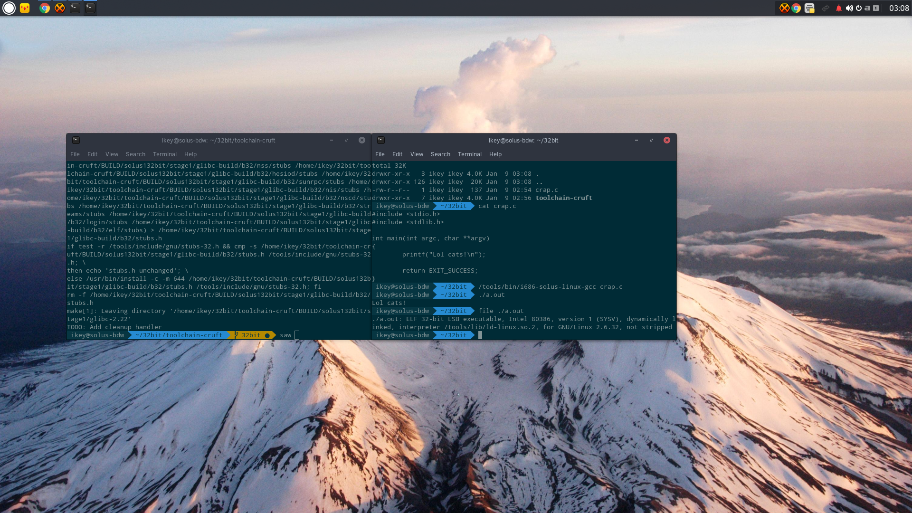
Task: Click 'TODO: Add cleanup handler' line
Action: (x=114, y=327)
